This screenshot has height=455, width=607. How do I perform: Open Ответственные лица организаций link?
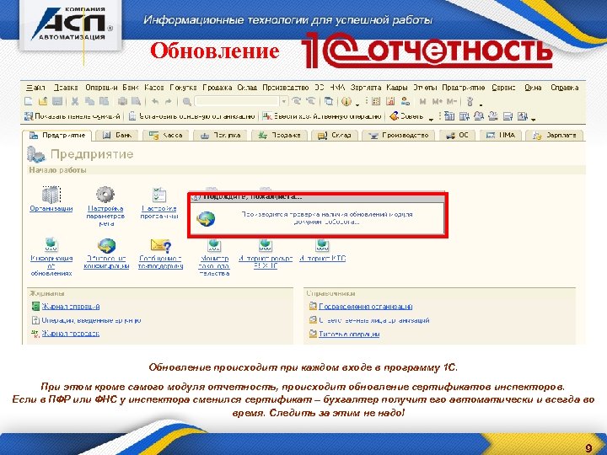tap(374, 320)
